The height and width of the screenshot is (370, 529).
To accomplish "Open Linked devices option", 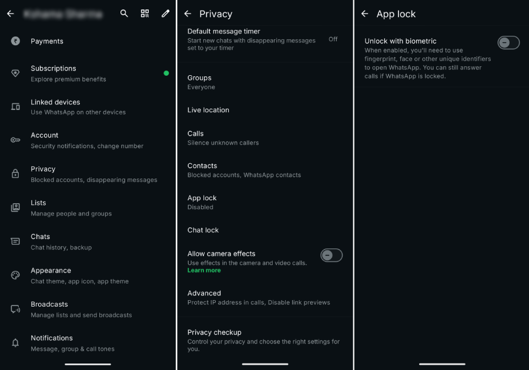I will 88,107.
